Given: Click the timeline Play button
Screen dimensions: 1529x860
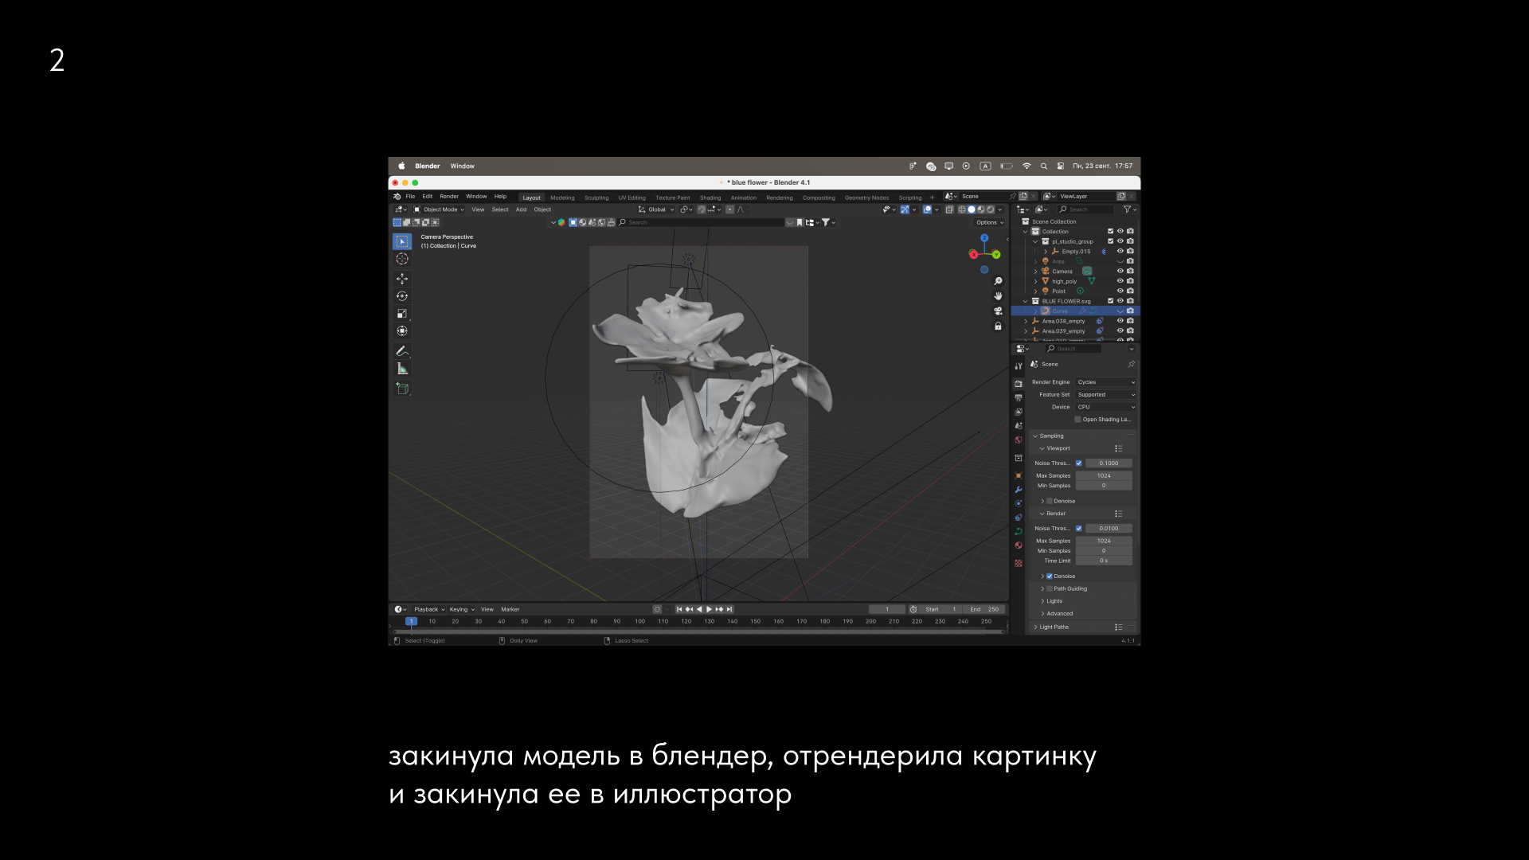Looking at the screenshot, I should coord(709,610).
